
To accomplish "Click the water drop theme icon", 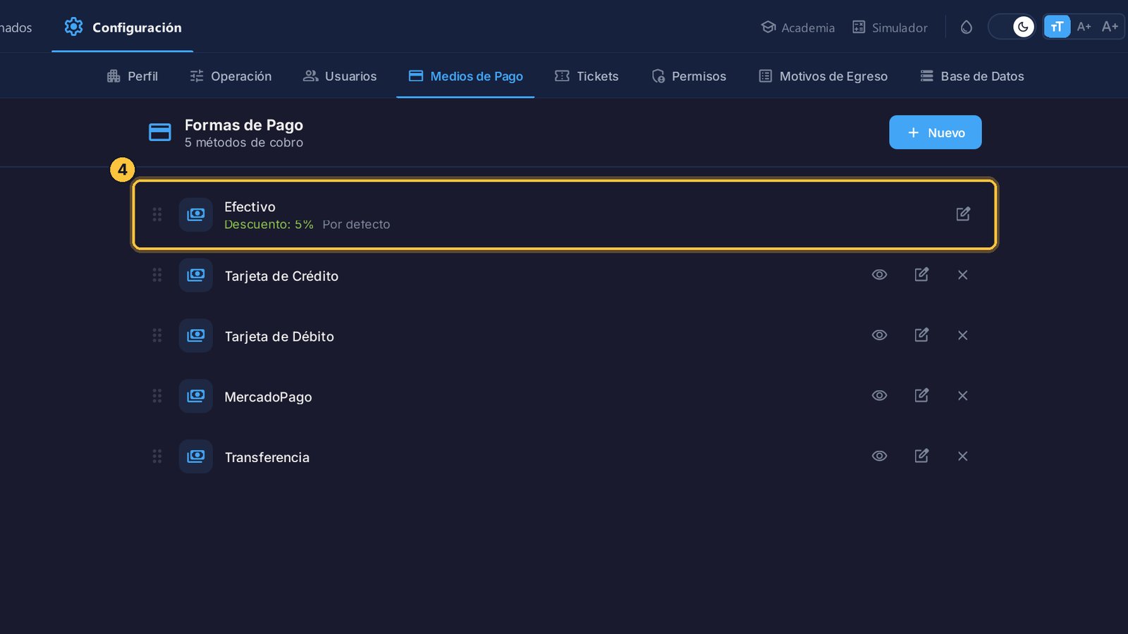I will click(967, 27).
